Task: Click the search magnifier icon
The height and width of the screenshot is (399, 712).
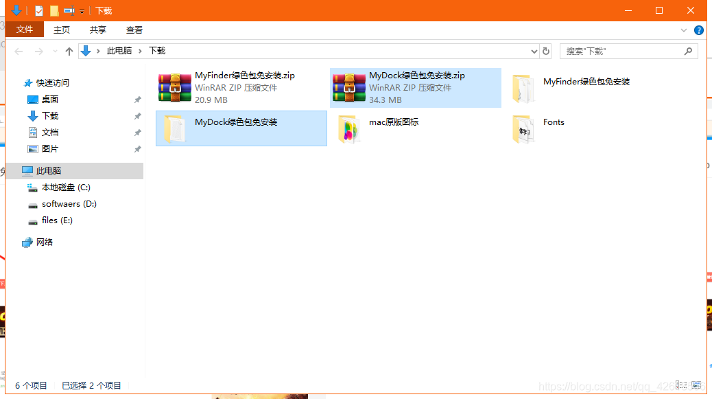Action: click(689, 52)
